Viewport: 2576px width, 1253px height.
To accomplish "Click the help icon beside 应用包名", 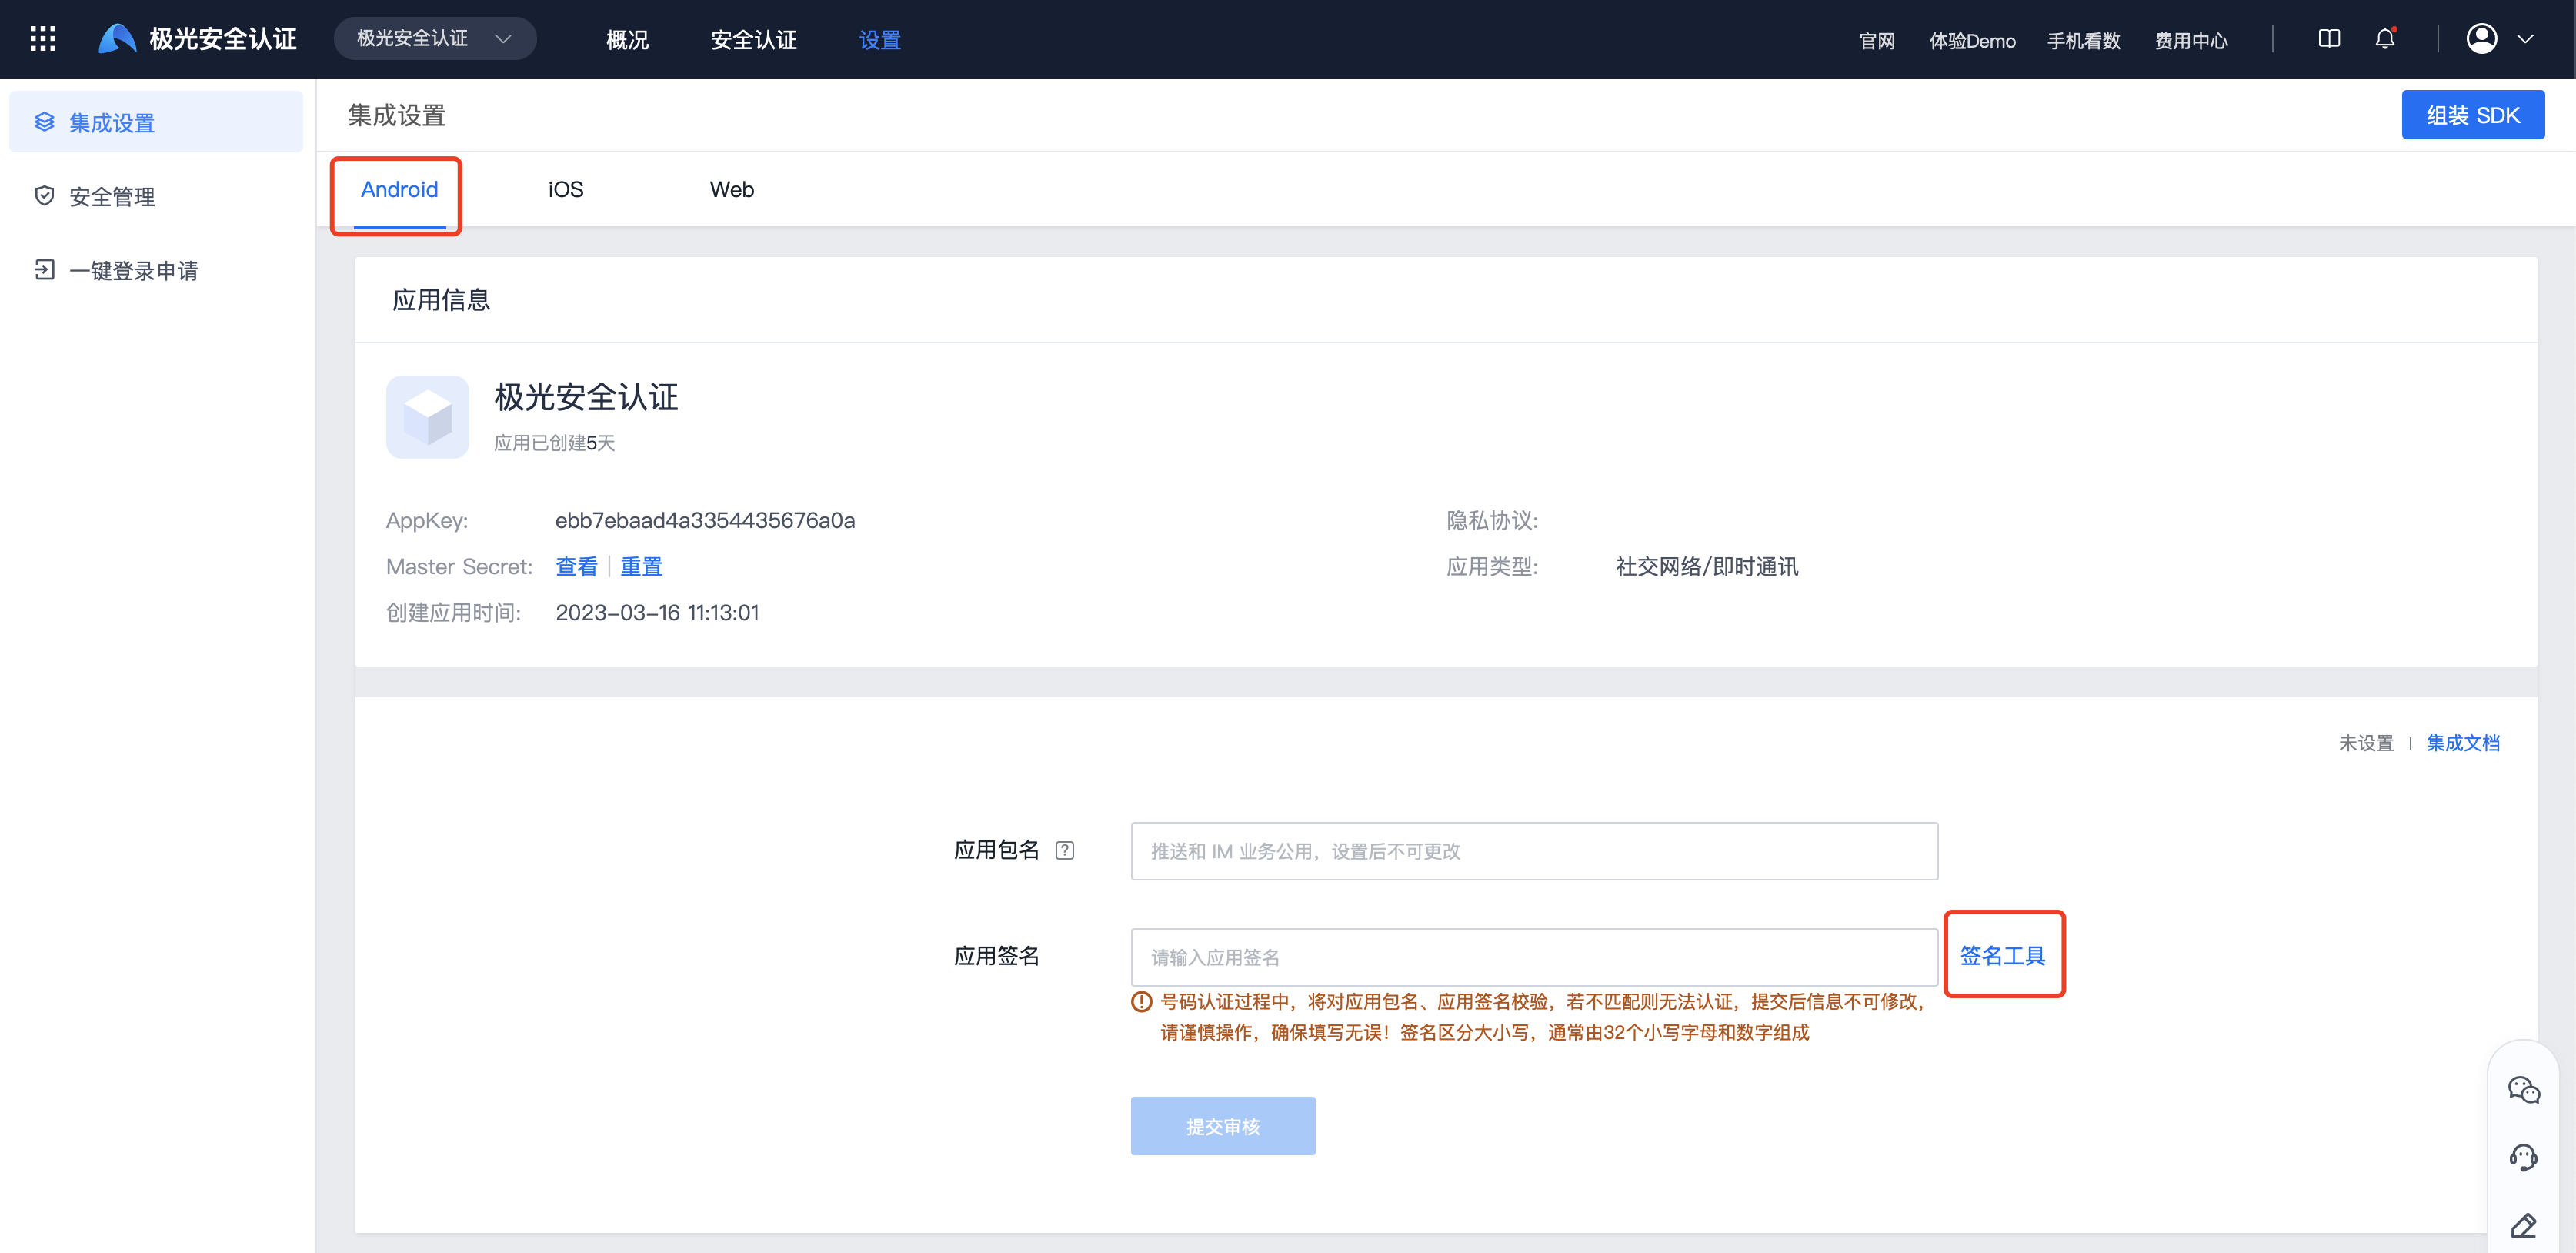I will point(1065,850).
